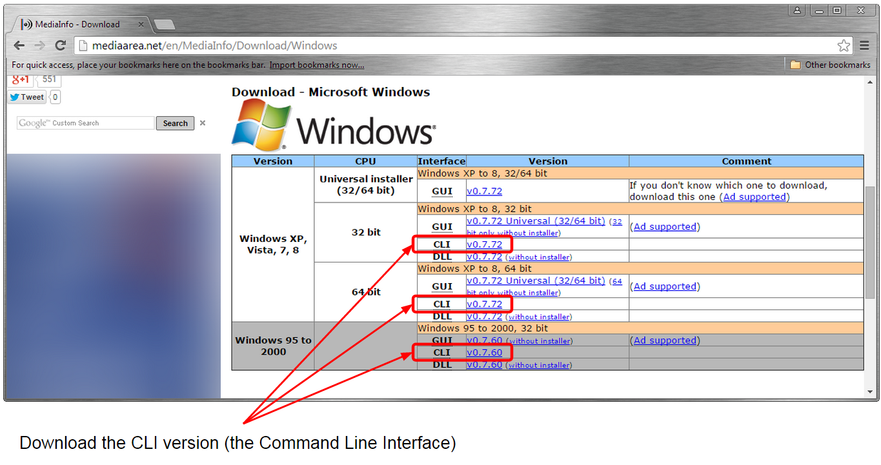Bookmark this page with the star icon
881x465 pixels.
click(844, 45)
